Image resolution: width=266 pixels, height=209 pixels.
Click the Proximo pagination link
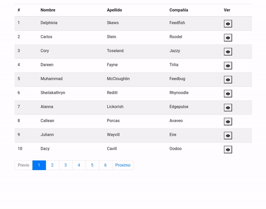[123, 165]
